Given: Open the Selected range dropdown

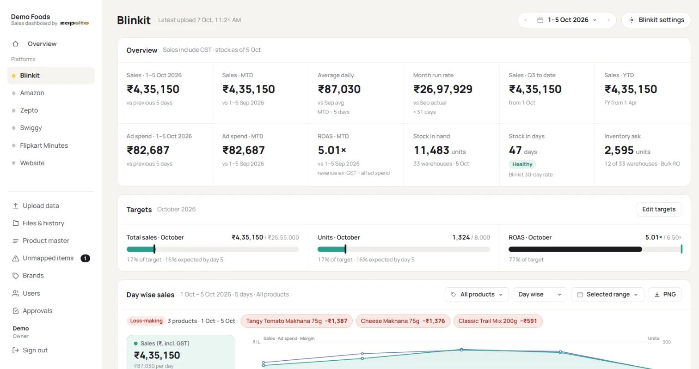Looking at the screenshot, I should click(607, 295).
